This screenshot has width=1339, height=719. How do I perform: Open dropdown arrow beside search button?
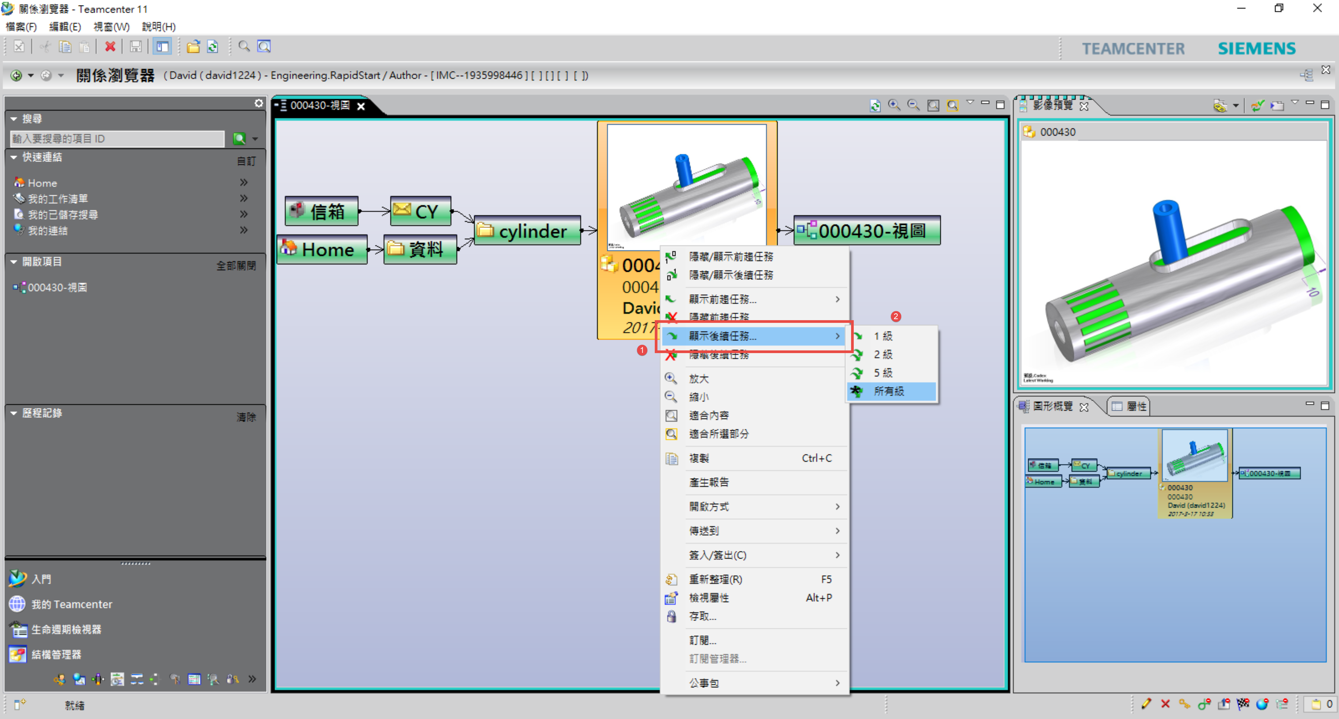coord(255,139)
